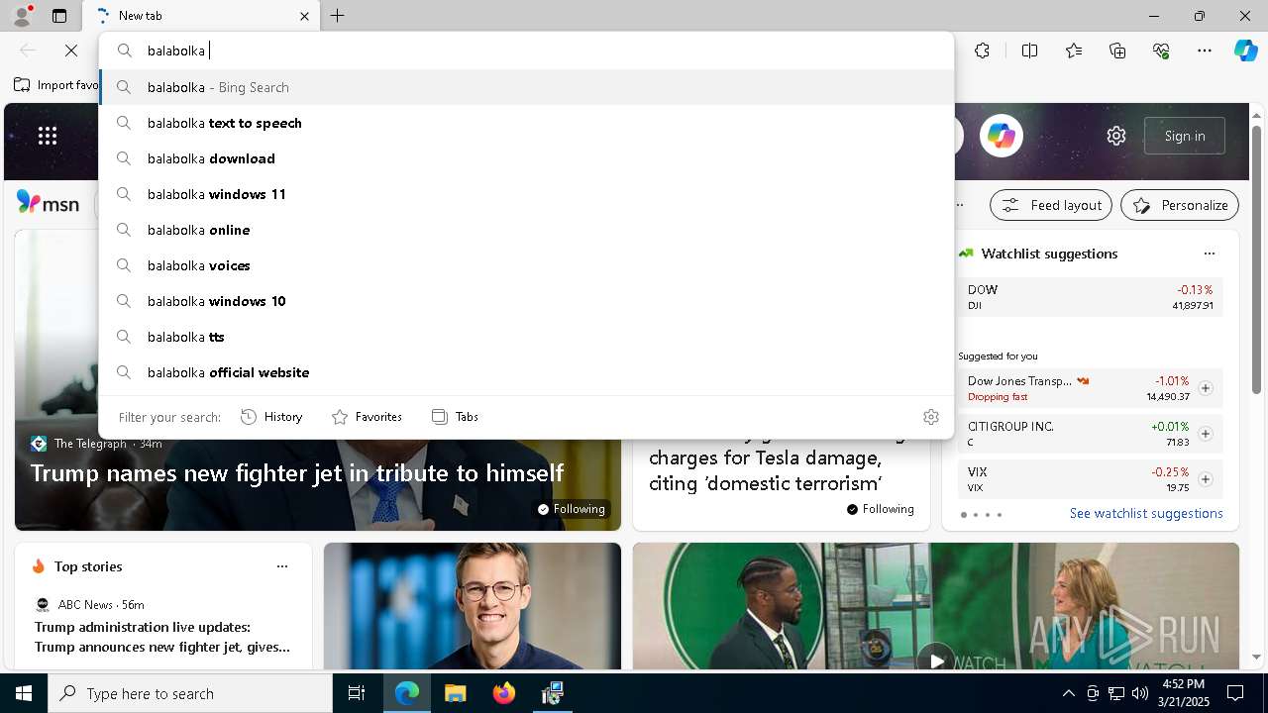Open Trump fighter jet headline
Viewport: 1268px width, 713px height.
(297, 473)
